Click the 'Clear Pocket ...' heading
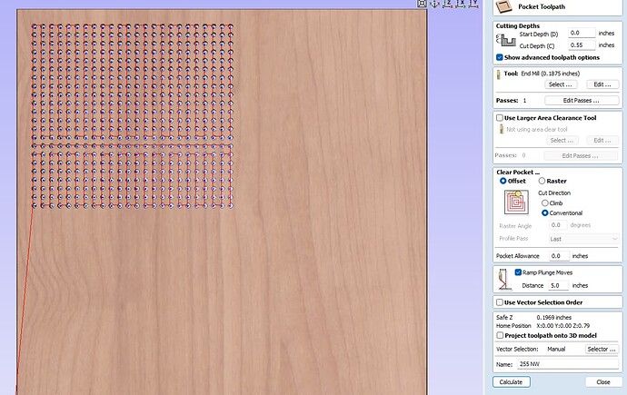627x395 pixels. click(x=518, y=173)
